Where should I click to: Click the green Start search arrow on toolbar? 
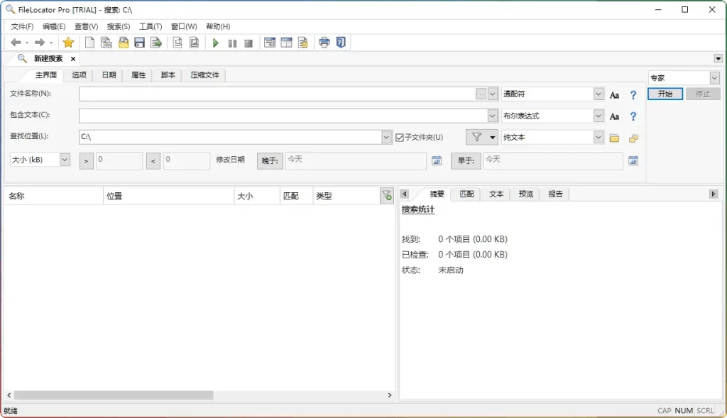tap(215, 43)
